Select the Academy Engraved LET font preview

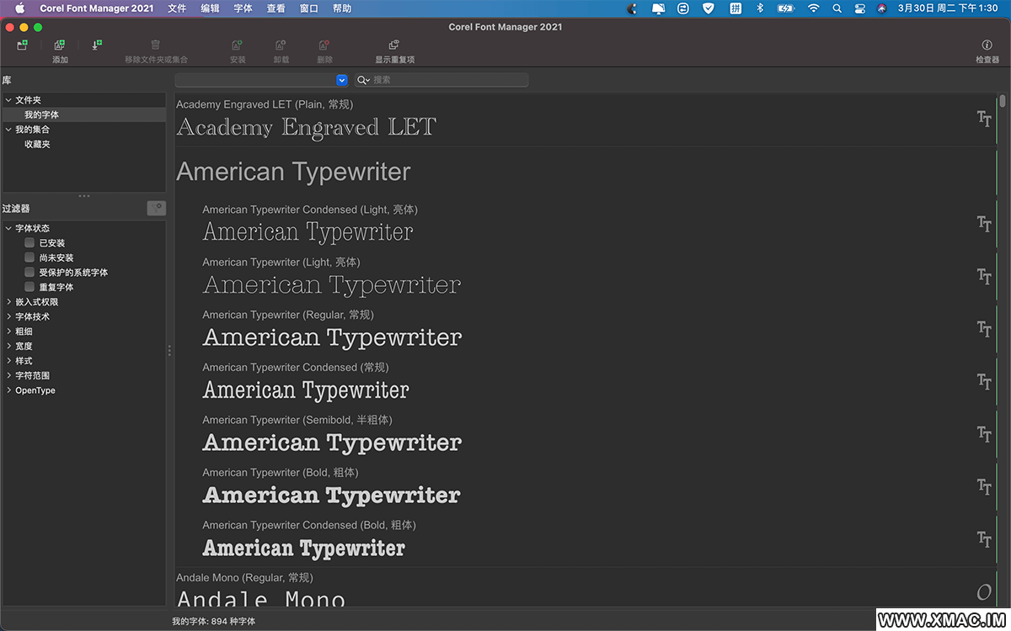[x=307, y=127]
